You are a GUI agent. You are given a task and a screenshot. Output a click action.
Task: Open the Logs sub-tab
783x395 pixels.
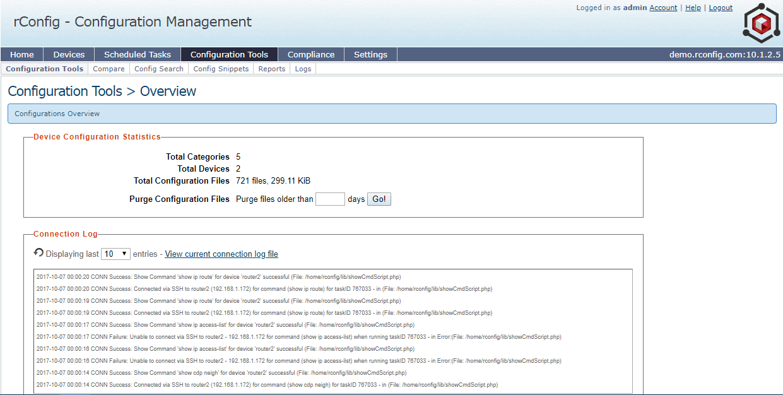coord(302,68)
